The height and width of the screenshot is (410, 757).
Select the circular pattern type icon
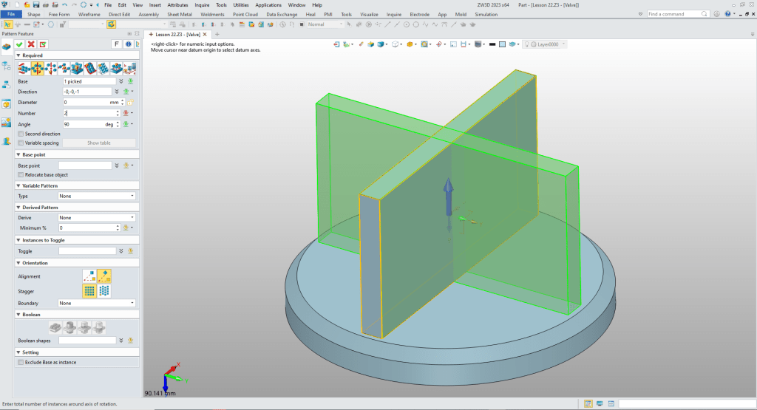(37, 68)
